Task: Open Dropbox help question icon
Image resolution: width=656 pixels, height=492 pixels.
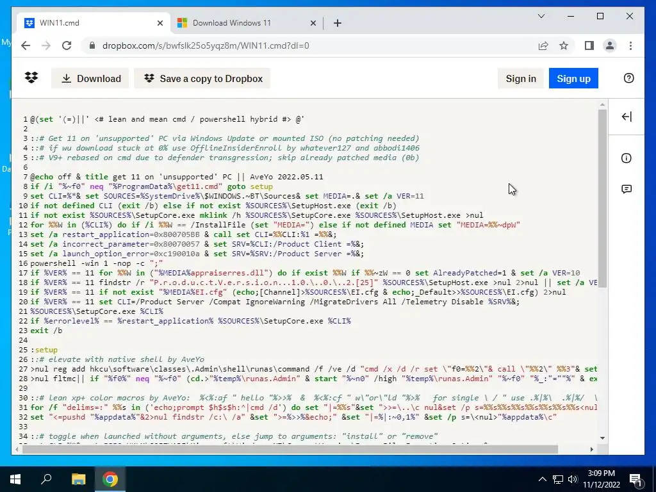Action: (628, 78)
